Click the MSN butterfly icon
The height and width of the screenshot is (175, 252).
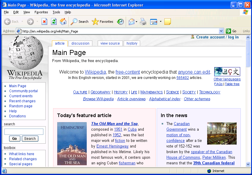[x=245, y=12]
